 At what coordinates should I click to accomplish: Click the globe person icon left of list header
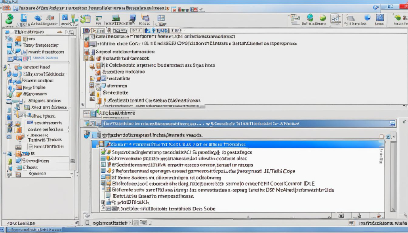[87, 134]
